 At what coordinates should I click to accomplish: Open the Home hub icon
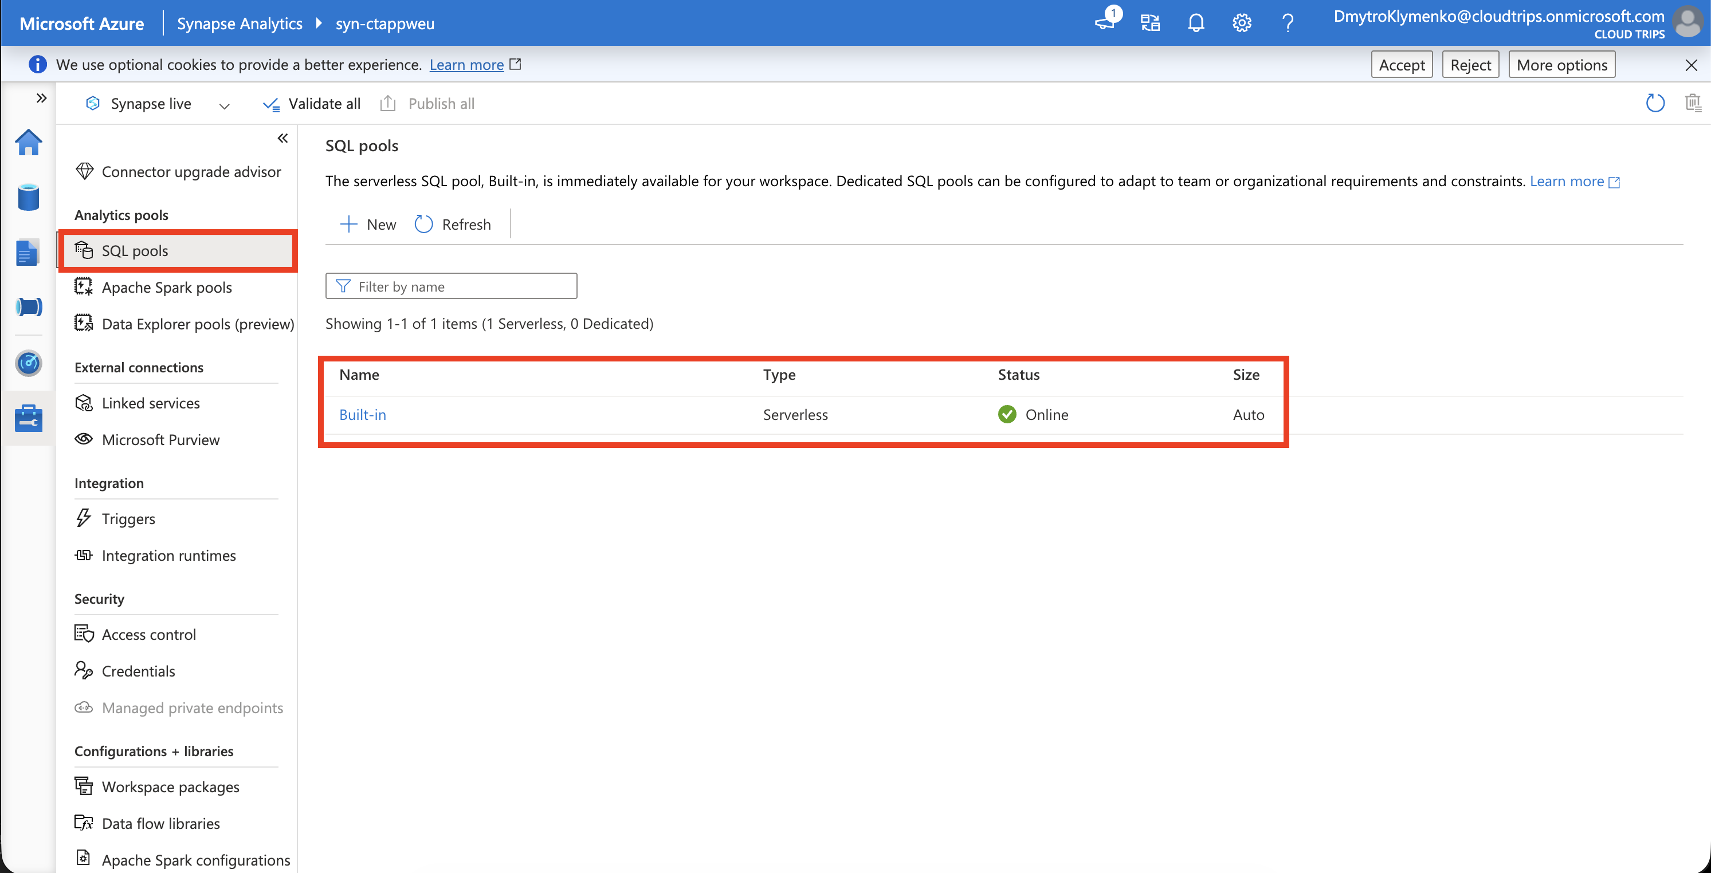click(x=29, y=142)
